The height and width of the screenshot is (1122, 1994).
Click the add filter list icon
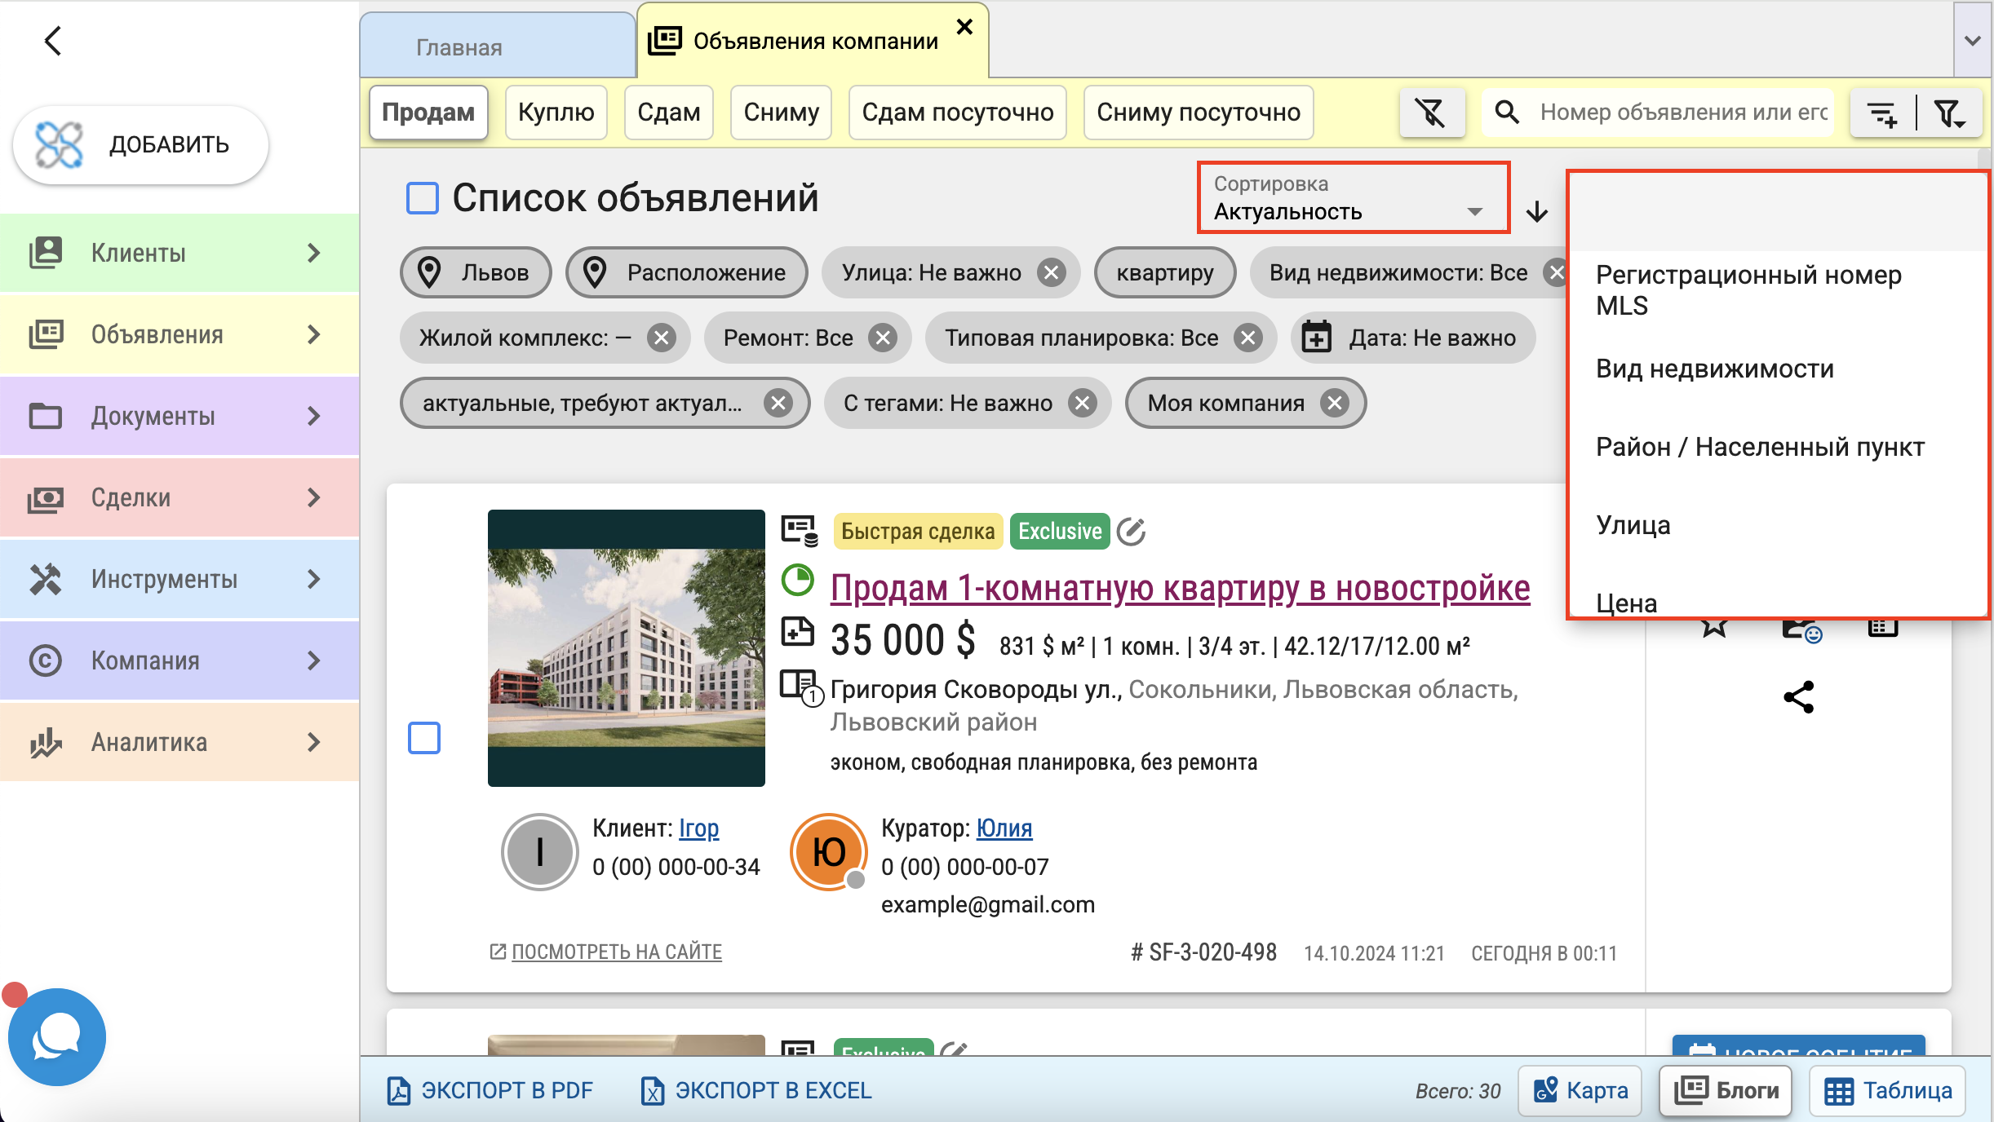[x=1882, y=113]
